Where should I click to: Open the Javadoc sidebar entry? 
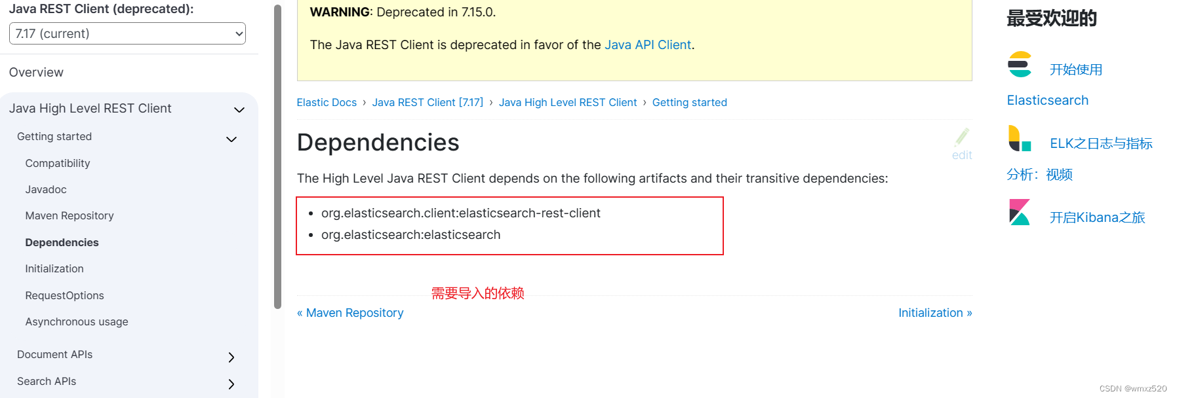click(46, 189)
